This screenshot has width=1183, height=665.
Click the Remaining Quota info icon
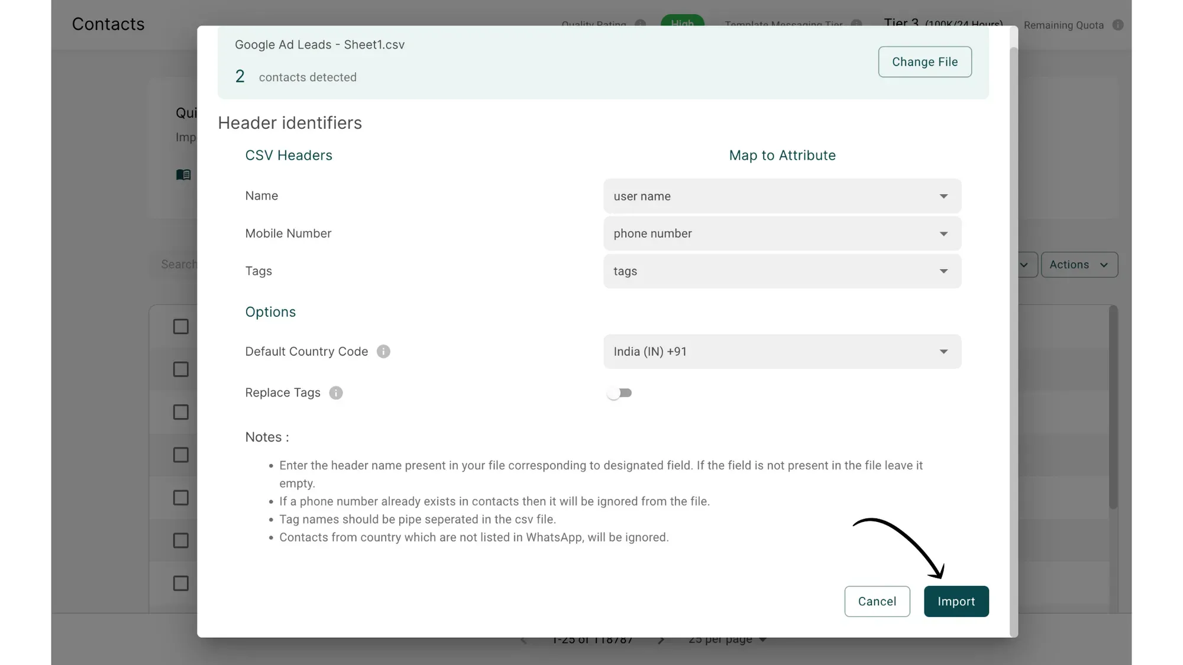tap(1117, 25)
